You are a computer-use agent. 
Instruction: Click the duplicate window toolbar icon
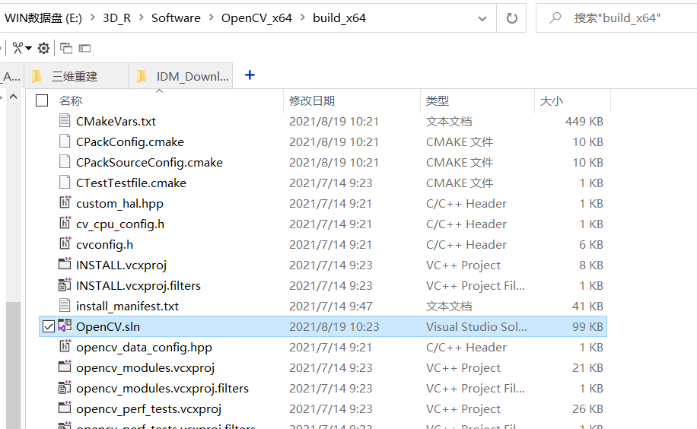pos(66,48)
